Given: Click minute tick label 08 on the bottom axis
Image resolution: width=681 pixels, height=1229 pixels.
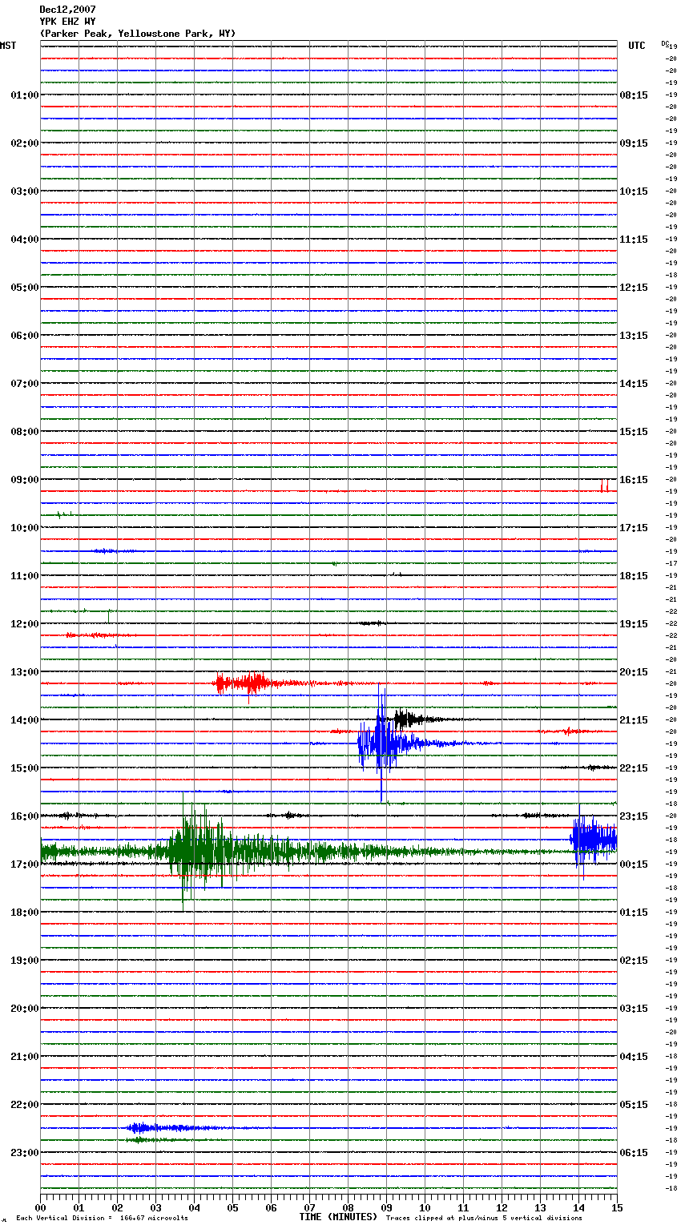Looking at the screenshot, I should tap(348, 1207).
